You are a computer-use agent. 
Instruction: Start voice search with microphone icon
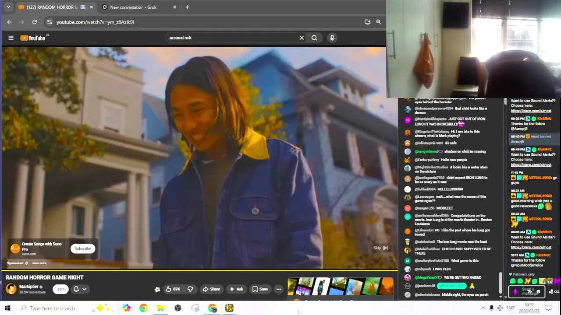point(332,38)
